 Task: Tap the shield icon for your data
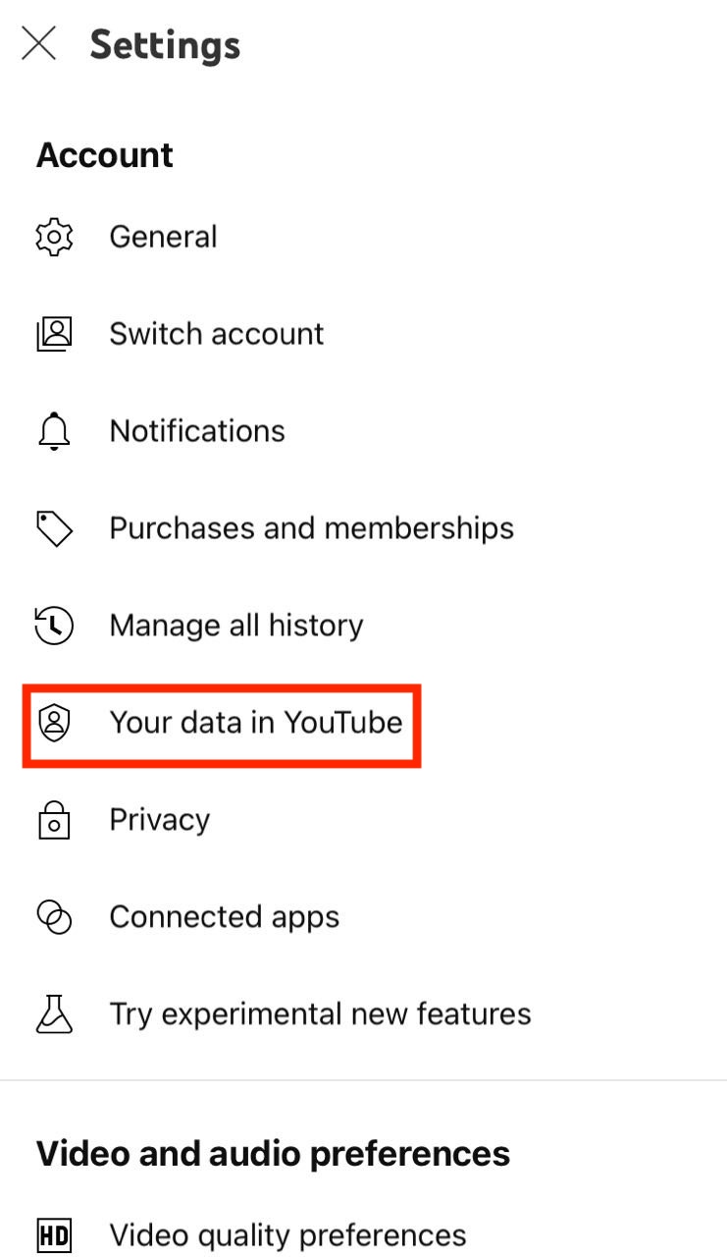point(54,723)
